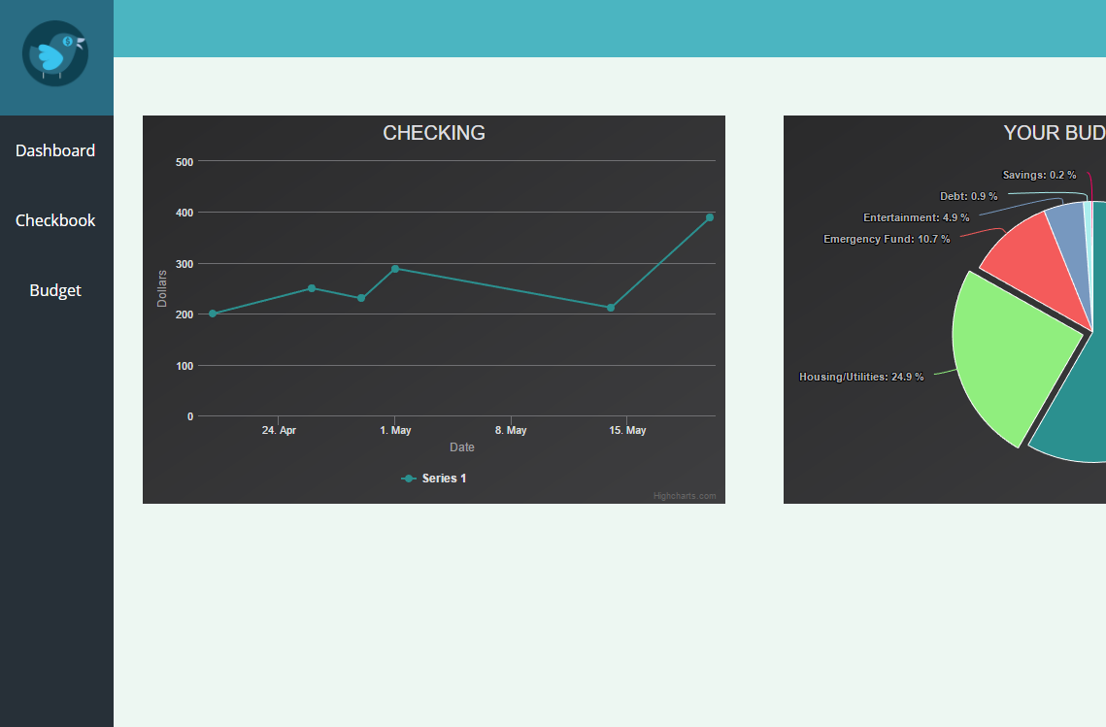The image size is (1106, 727).
Task: Click the blue bird logo icon
Action: (55, 53)
